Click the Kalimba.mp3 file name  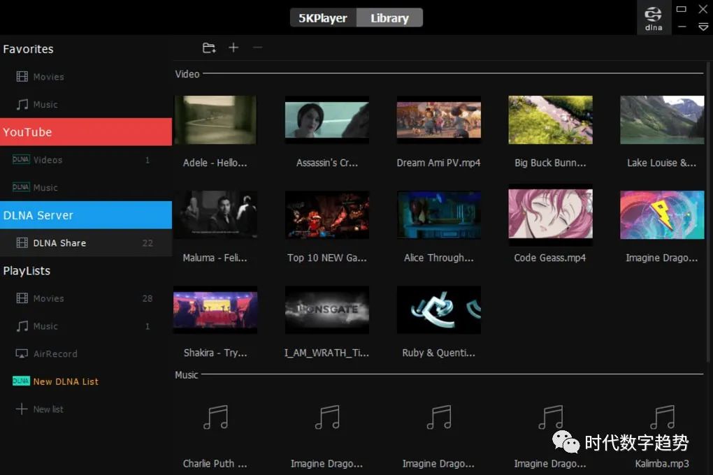click(662, 464)
